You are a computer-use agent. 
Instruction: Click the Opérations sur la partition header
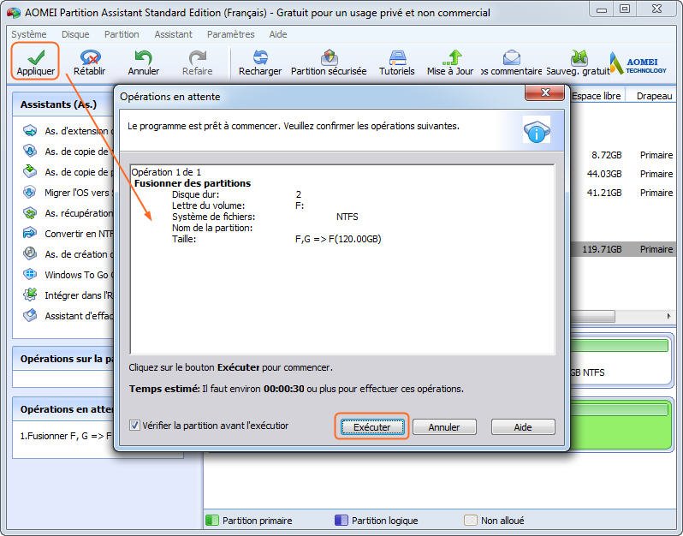pos(64,359)
